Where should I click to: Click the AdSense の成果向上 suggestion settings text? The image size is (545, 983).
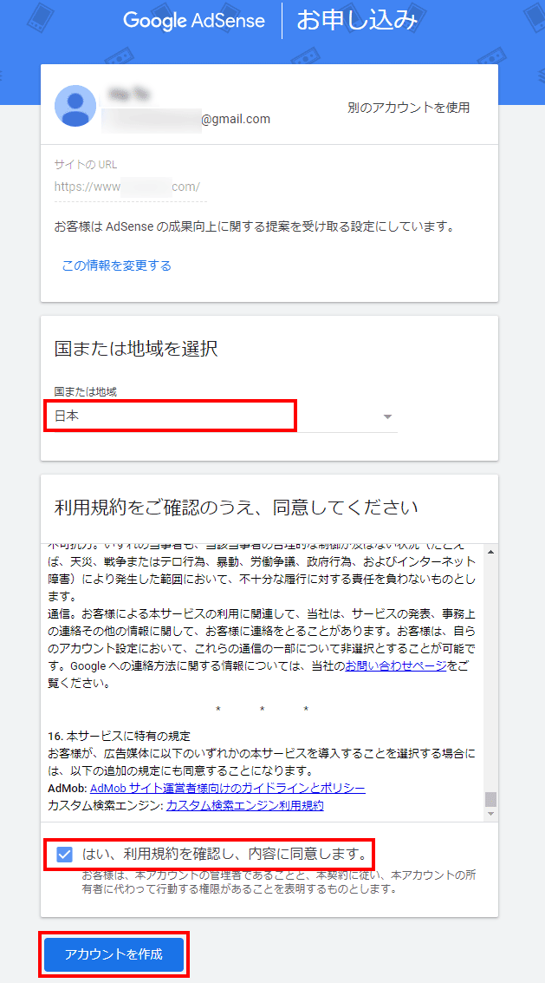[254, 227]
